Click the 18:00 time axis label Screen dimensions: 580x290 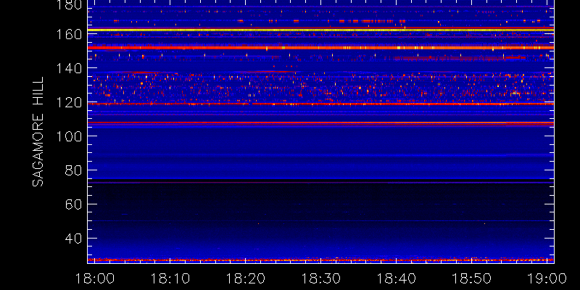tap(94, 278)
